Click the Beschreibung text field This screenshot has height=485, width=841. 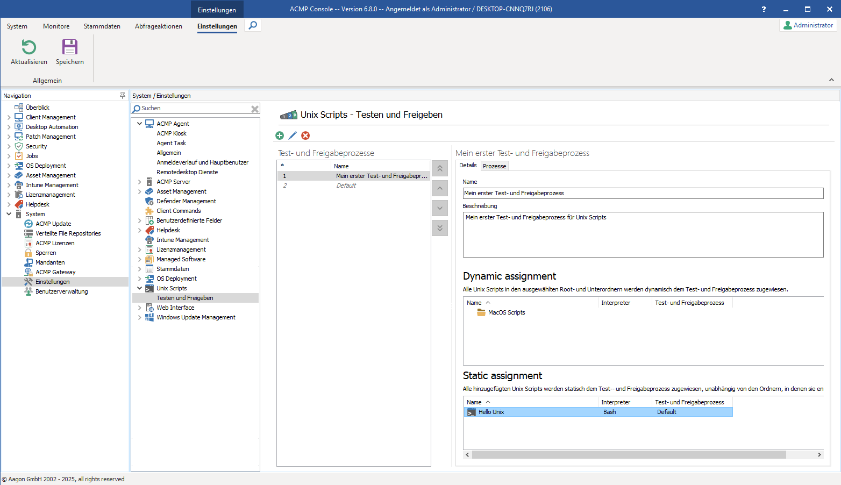click(643, 234)
